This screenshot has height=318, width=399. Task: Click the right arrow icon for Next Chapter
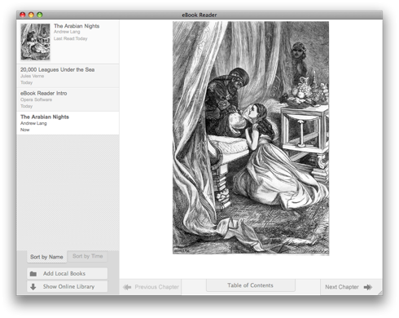pyautogui.click(x=368, y=287)
